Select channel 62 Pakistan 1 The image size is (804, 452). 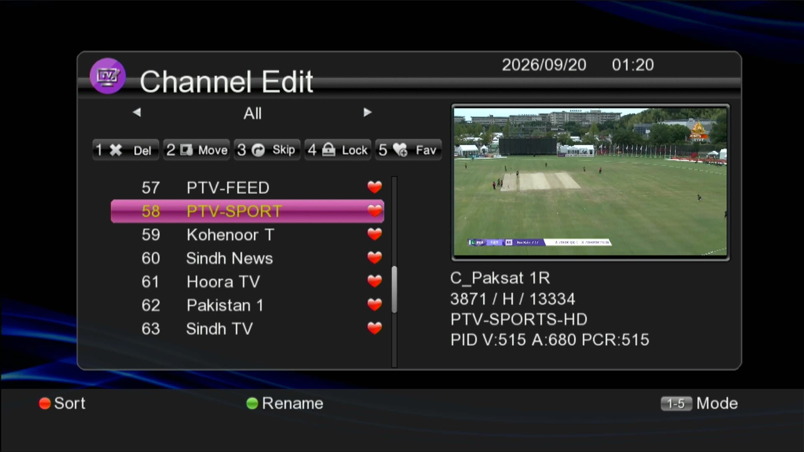[247, 305]
